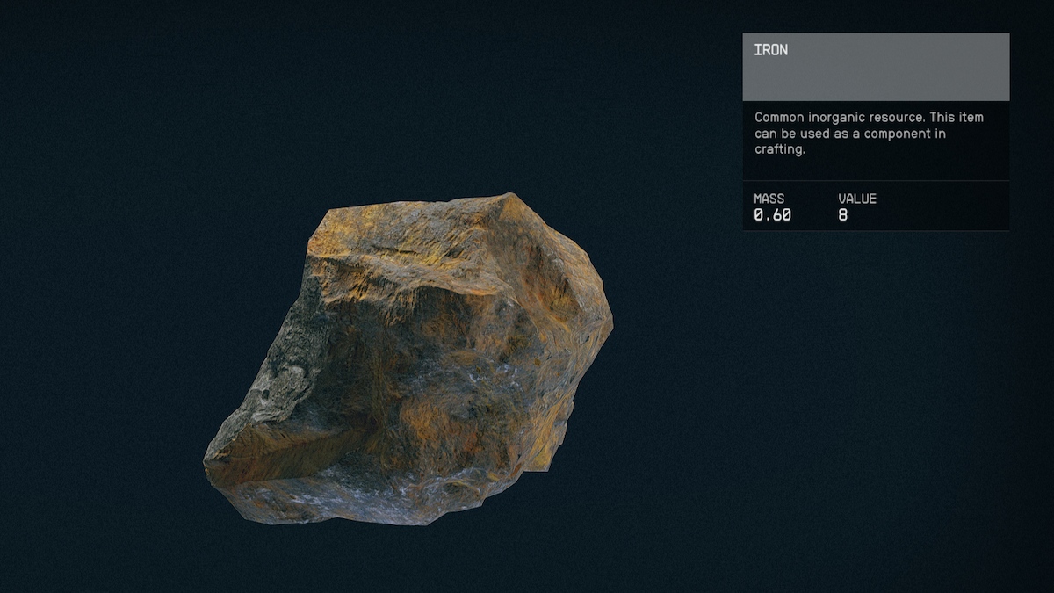
Task: Click the mass value 0.60
Action: click(x=772, y=215)
